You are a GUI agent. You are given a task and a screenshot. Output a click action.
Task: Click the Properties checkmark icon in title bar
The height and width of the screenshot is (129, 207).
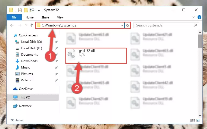pyautogui.click(x=20, y=10)
